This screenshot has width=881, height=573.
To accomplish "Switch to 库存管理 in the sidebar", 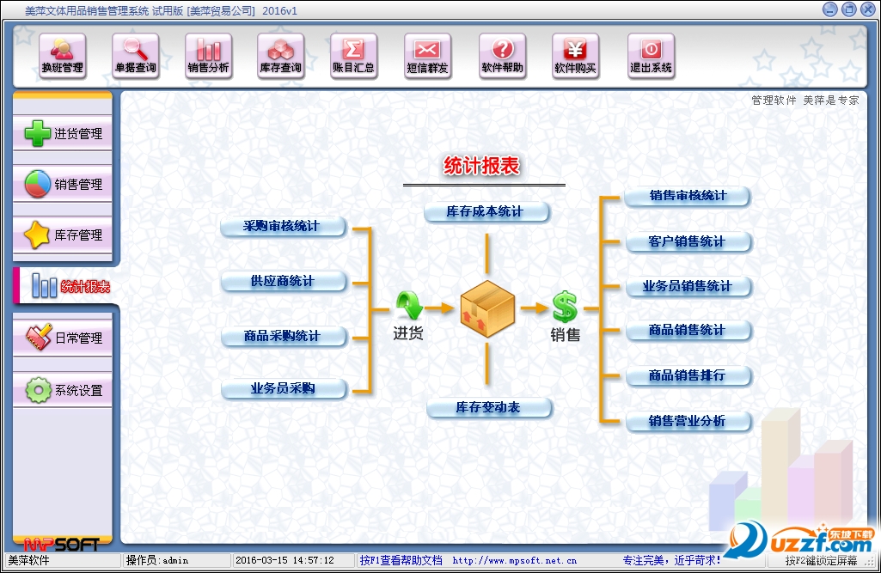I will (x=63, y=235).
